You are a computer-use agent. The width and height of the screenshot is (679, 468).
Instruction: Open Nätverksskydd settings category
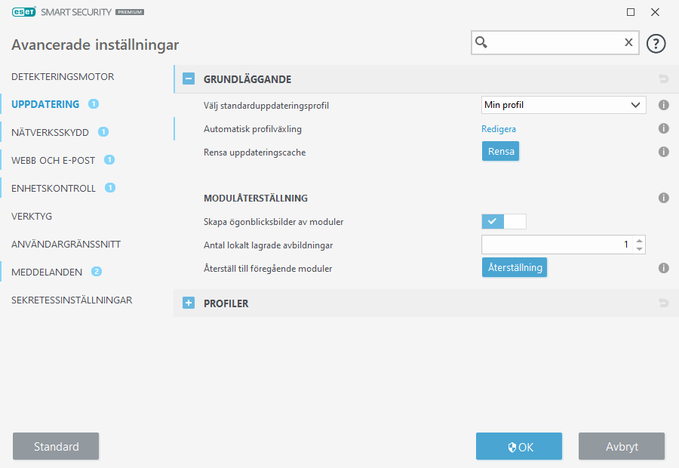[x=50, y=132]
